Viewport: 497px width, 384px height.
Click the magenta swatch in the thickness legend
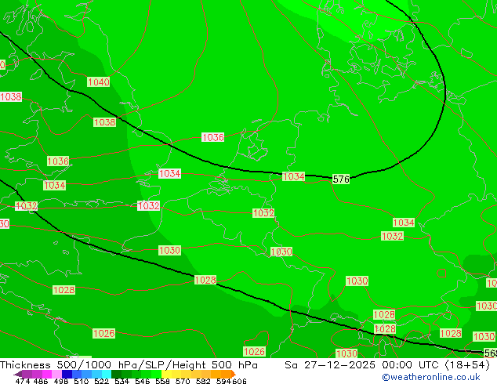coord(47,374)
